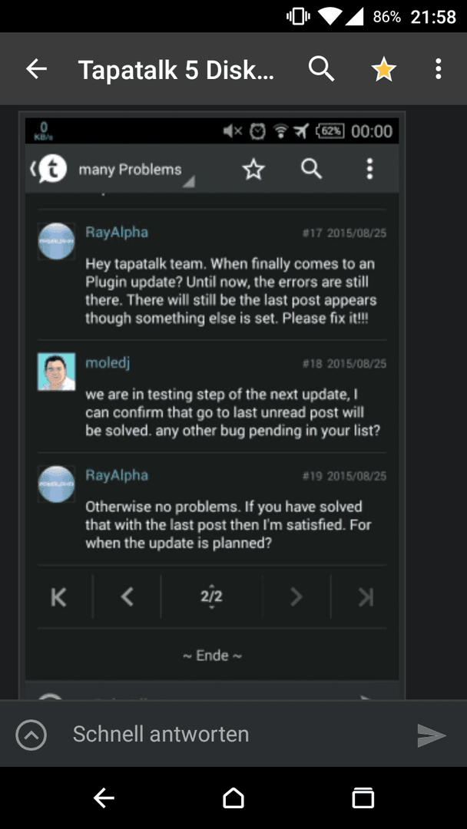Tap the back arrow in app header
The image size is (467, 829).
click(x=37, y=69)
